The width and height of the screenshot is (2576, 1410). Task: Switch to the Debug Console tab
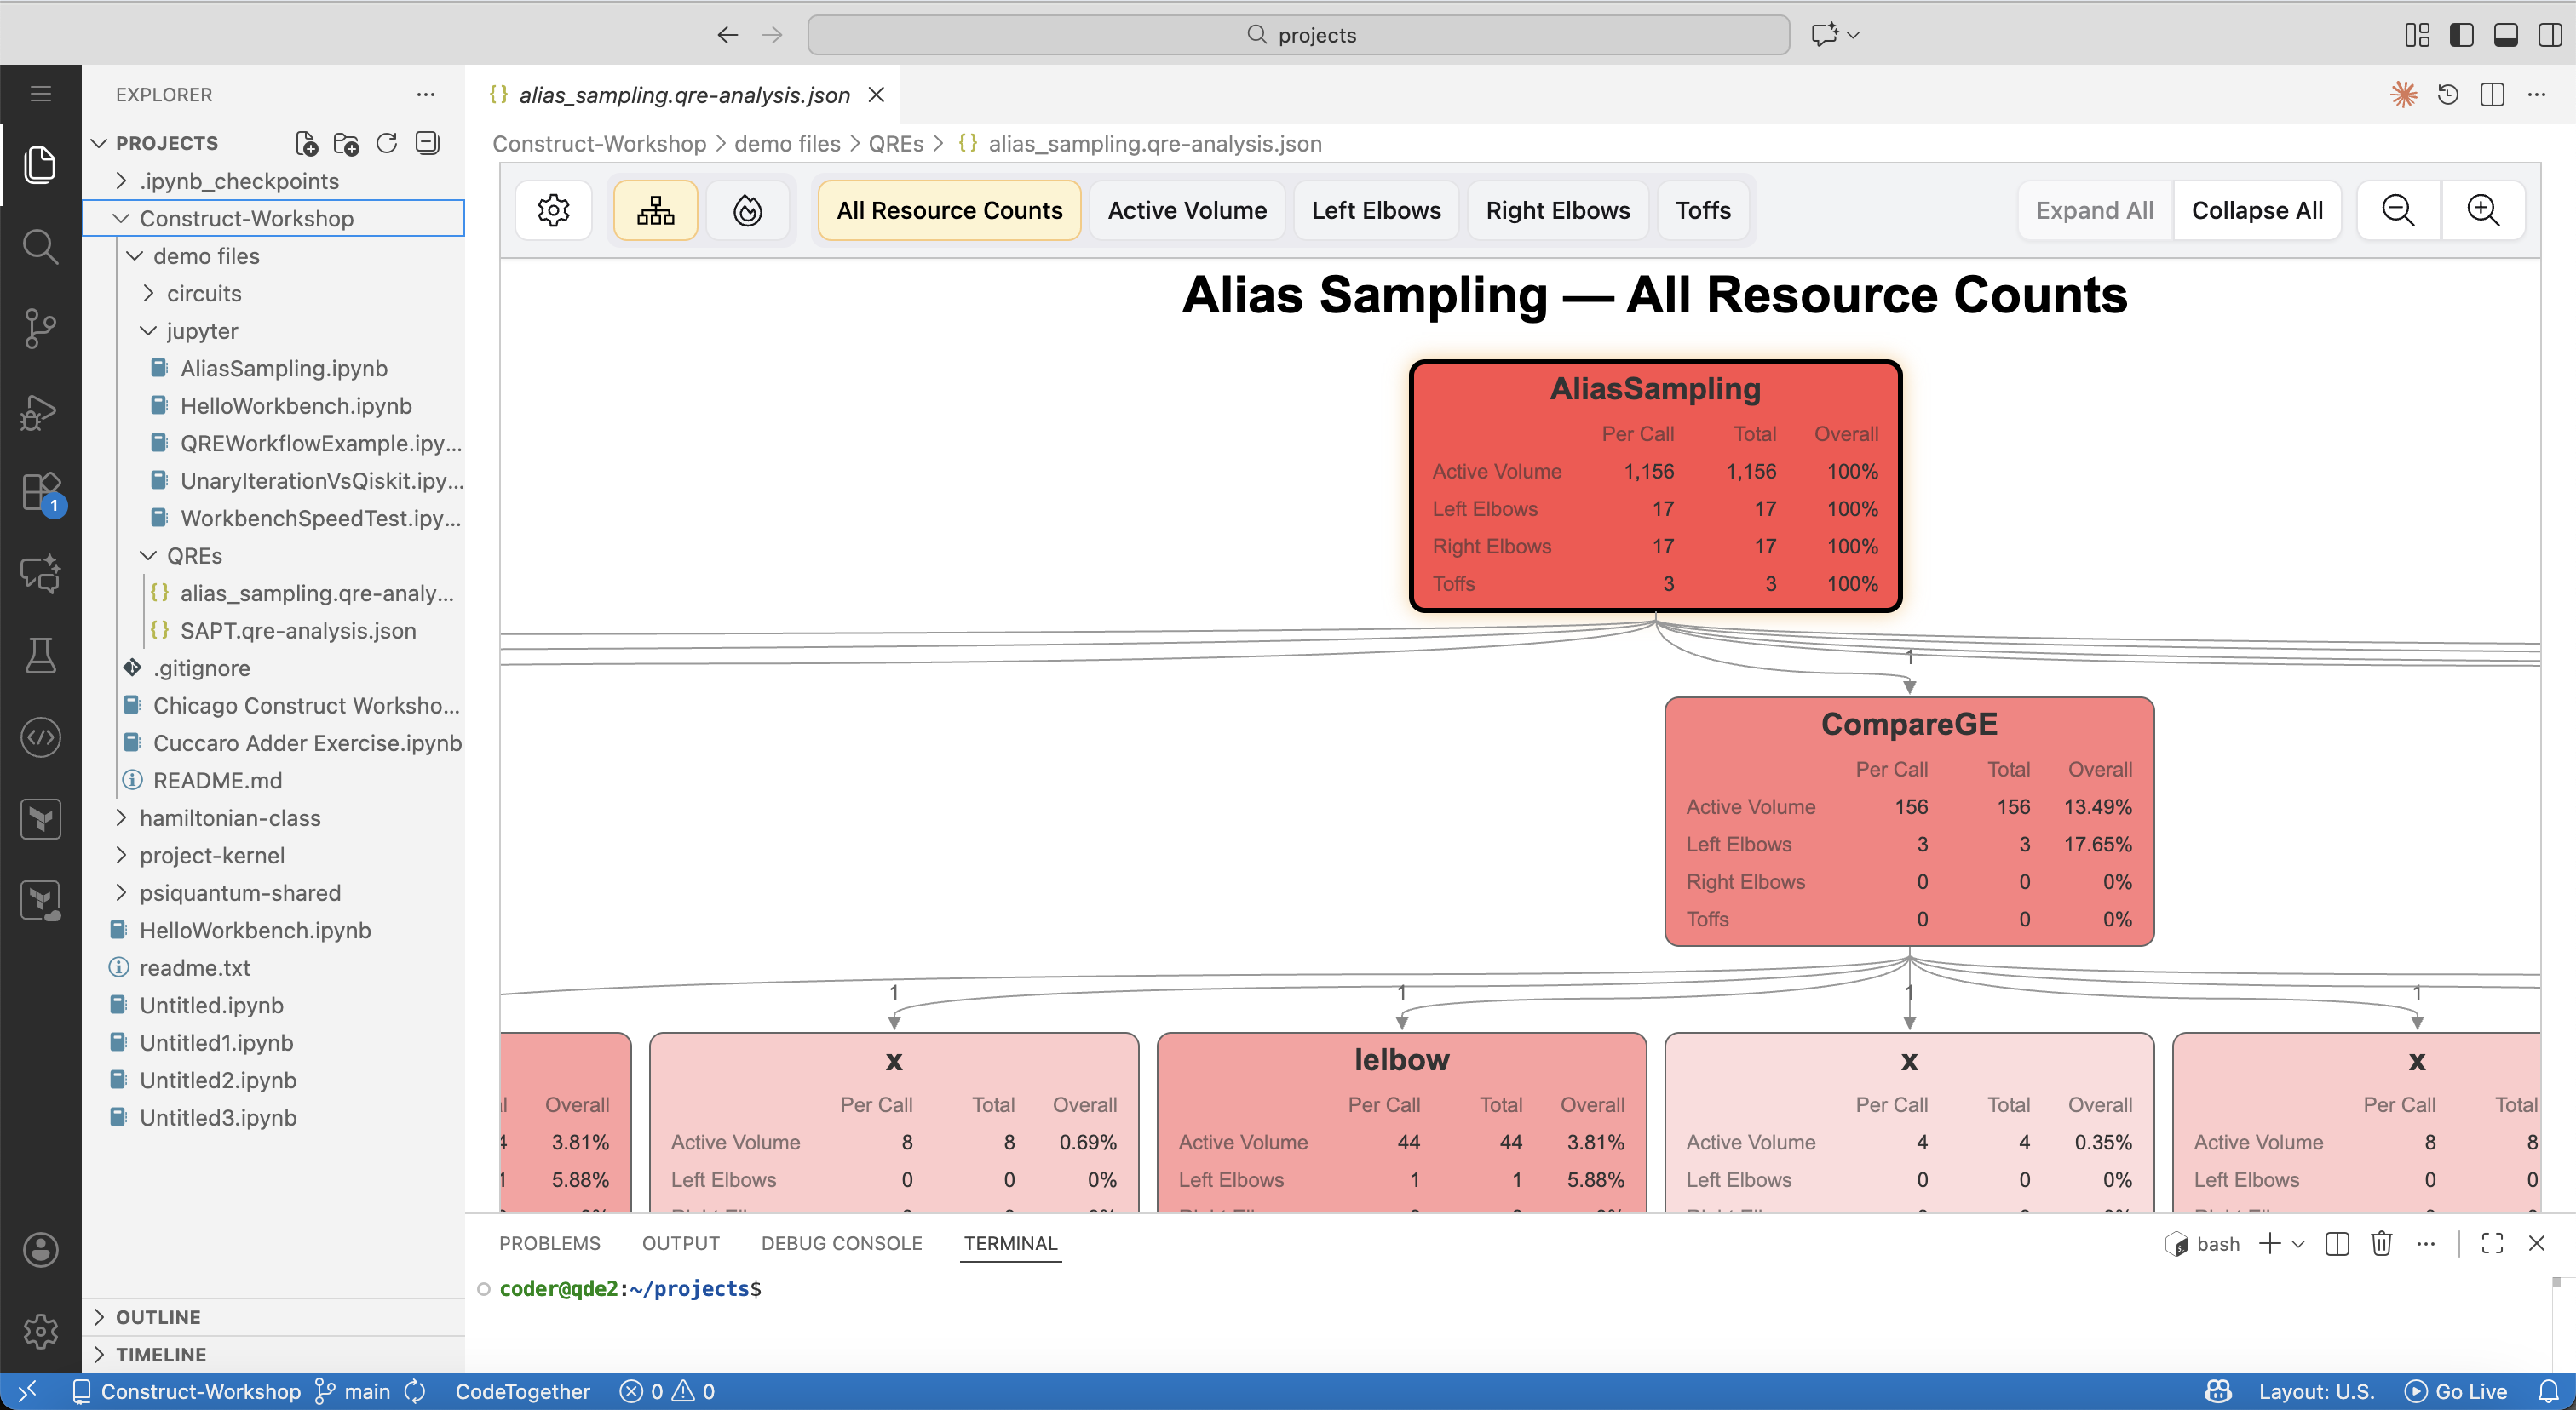click(841, 1243)
